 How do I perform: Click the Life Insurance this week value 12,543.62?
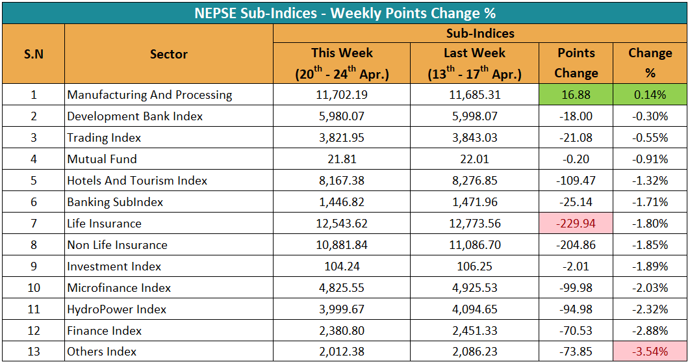click(342, 224)
